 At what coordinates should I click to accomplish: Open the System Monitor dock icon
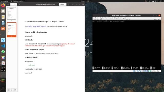pyautogui.click(x=3, y=40)
